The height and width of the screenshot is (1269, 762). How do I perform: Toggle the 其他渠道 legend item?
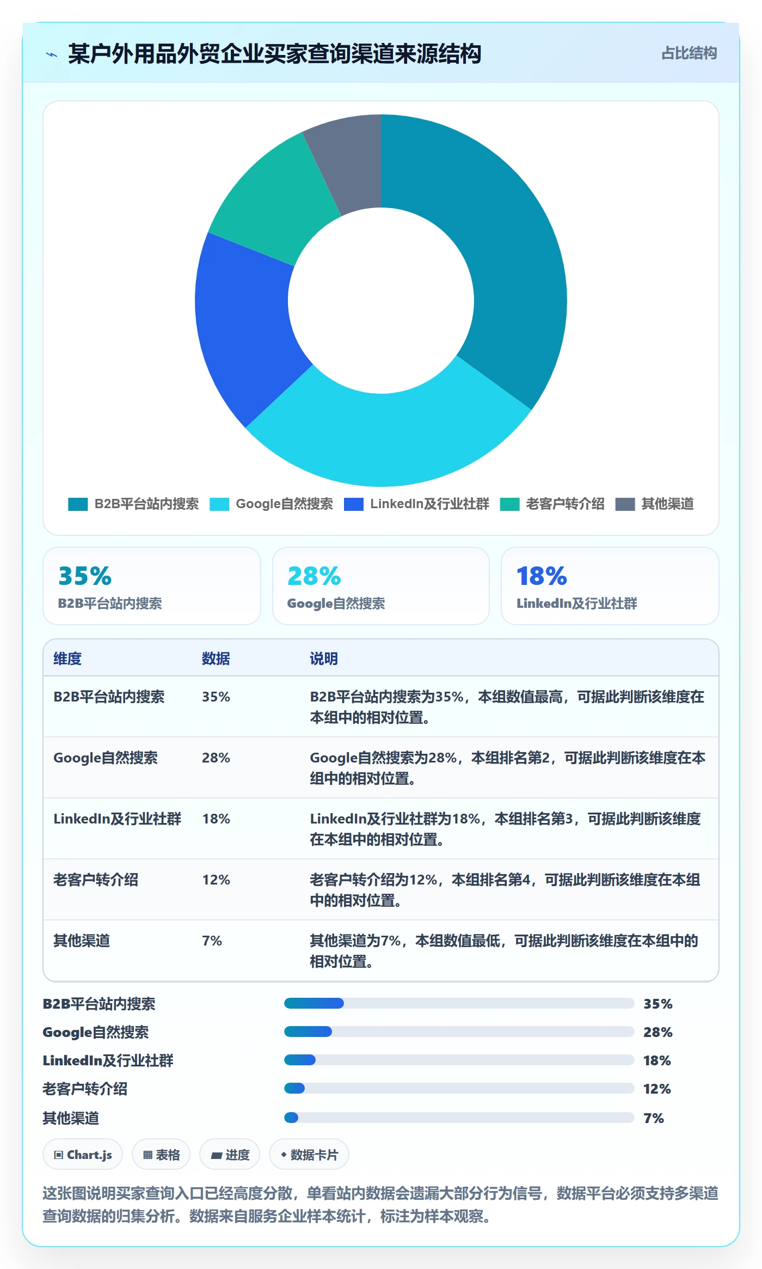(x=654, y=504)
